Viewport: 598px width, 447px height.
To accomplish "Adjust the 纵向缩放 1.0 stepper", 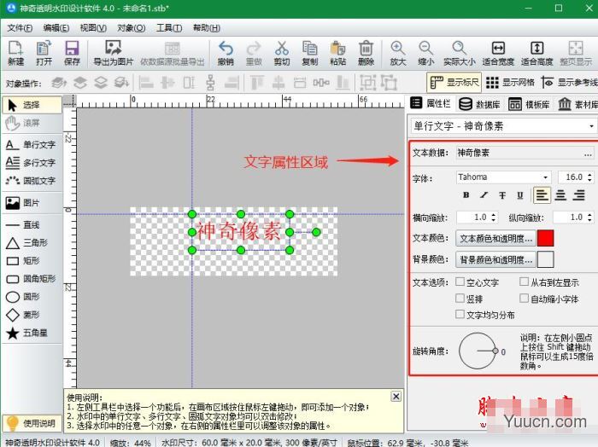I will pos(589,218).
